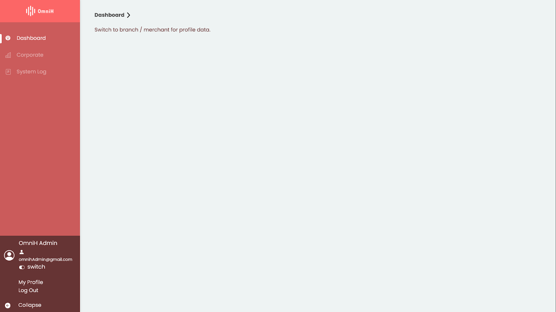The height and width of the screenshot is (312, 556).
Task: Click the OmniH Admin user name
Action: [38, 243]
